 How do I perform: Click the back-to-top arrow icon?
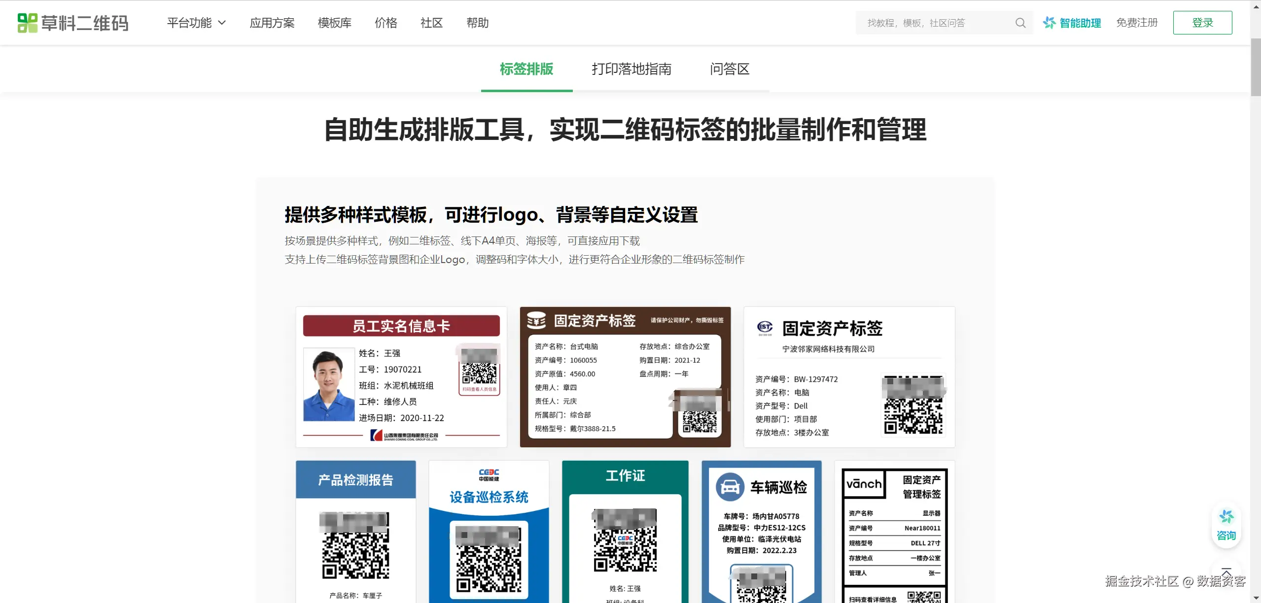[x=1226, y=570]
